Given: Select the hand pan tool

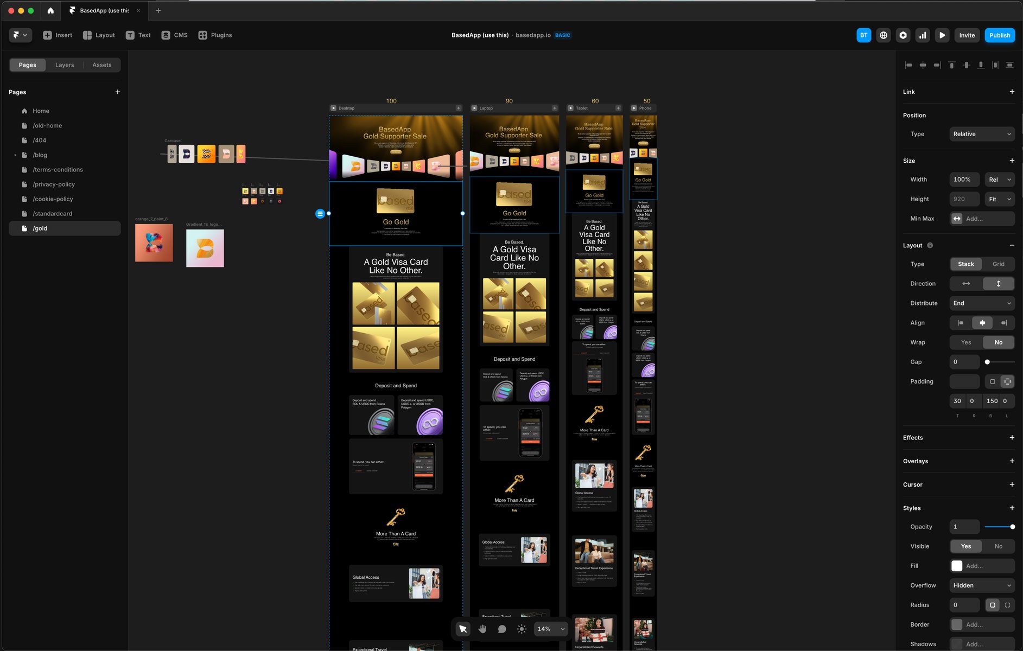Looking at the screenshot, I should [482, 629].
